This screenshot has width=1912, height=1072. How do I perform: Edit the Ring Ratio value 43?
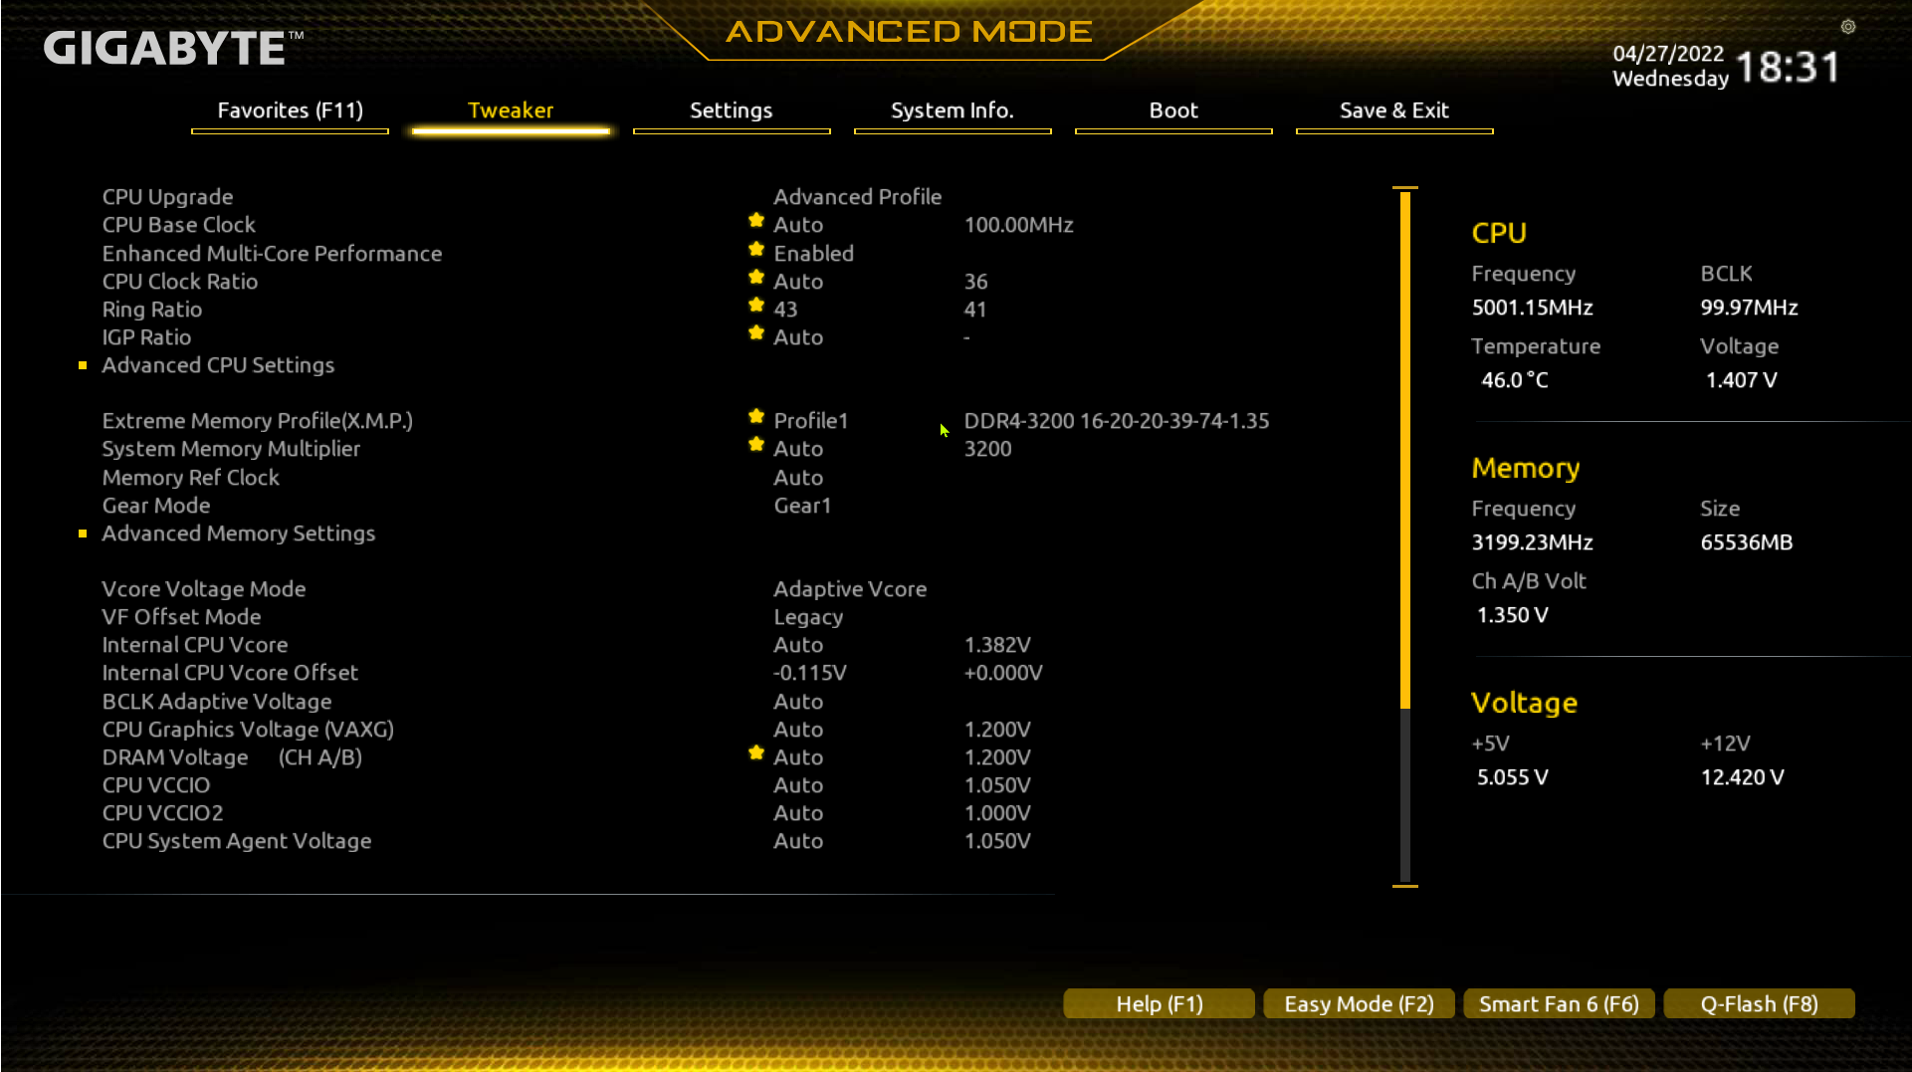[785, 310]
